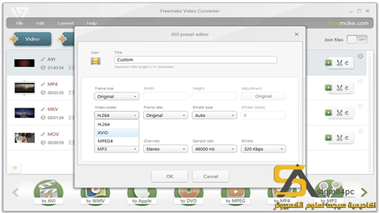Play the AVI file preview

click(x=328, y=63)
